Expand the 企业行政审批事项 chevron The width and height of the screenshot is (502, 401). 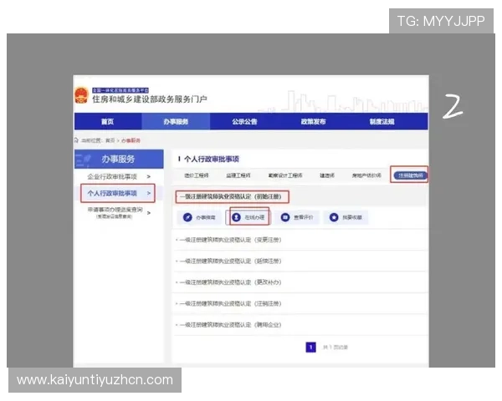pyautogui.click(x=149, y=176)
